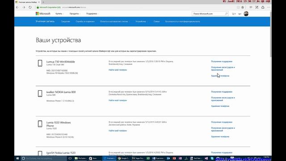Click the account profile avatar
The width and height of the screenshot is (286, 161).
(246, 14)
